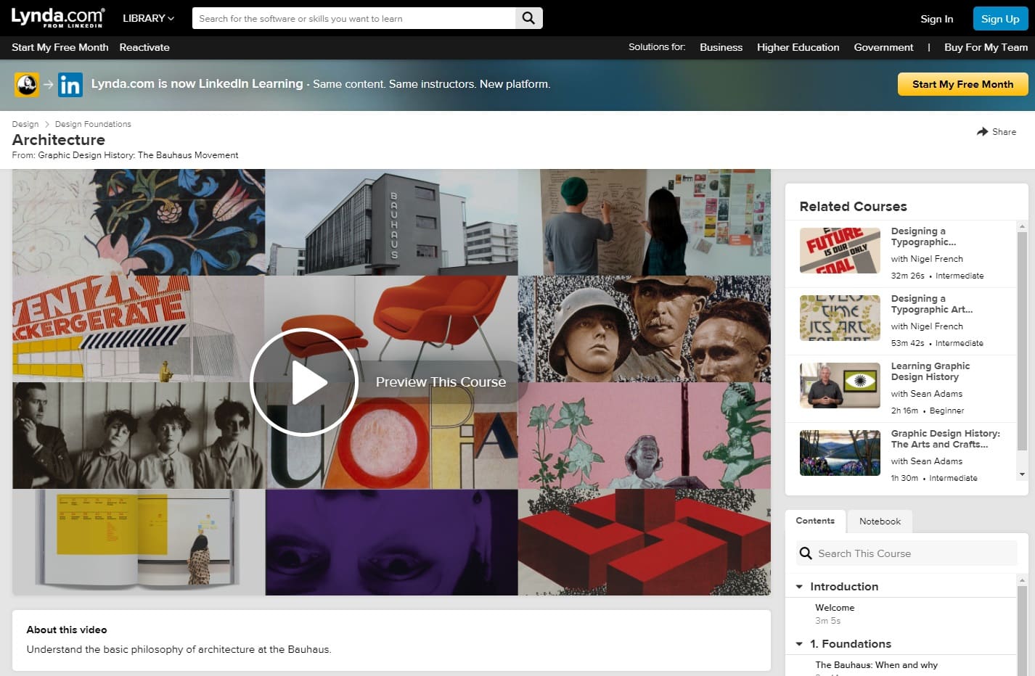Screen dimensions: 1035x676
Task: Click the Design breadcrumb link
Action: pyautogui.click(x=25, y=124)
